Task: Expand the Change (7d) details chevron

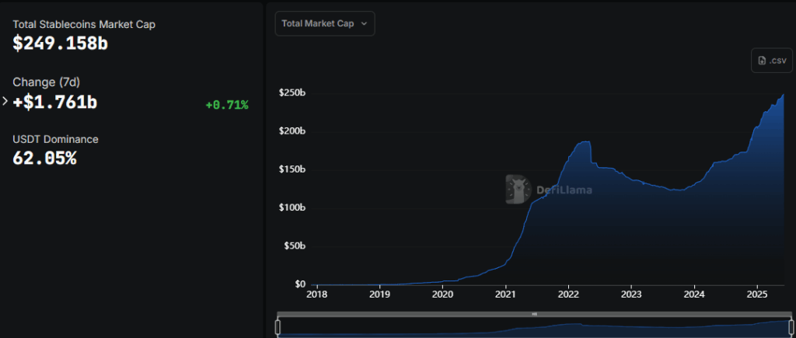Action: tap(5, 101)
